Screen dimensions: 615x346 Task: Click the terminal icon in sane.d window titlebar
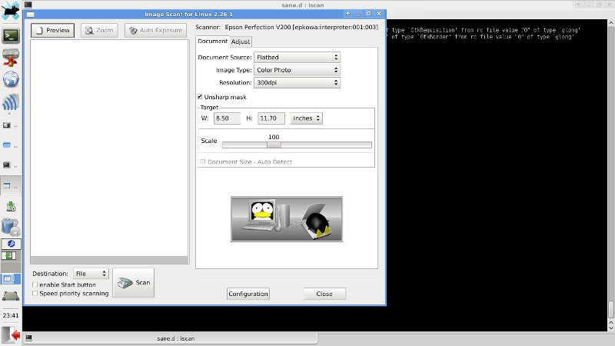[x=28, y=5]
